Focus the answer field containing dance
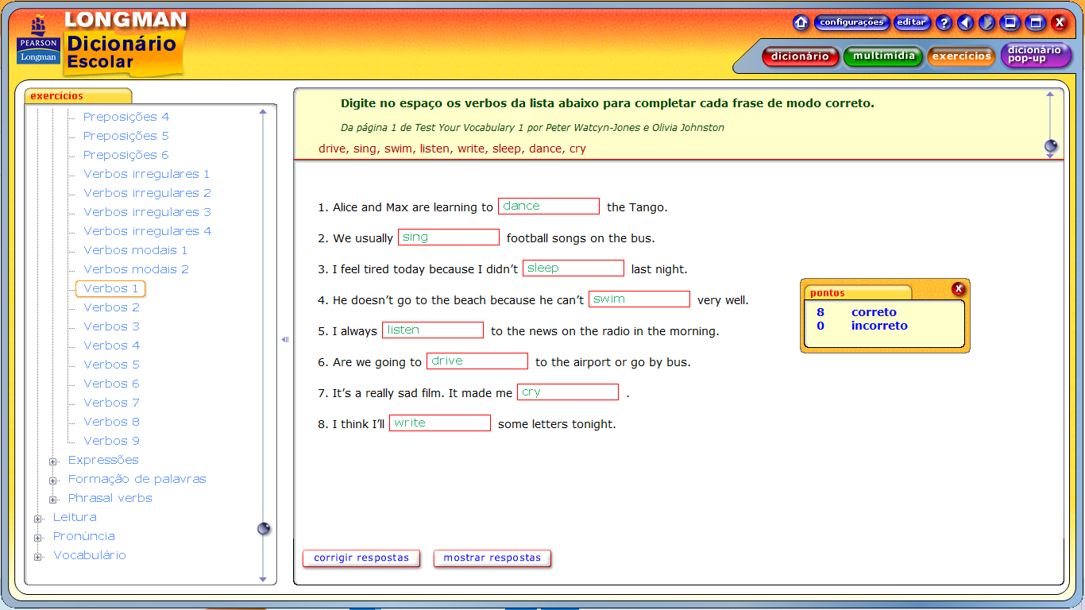Image resolution: width=1085 pixels, height=610 pixels. (x=549, y=207)
